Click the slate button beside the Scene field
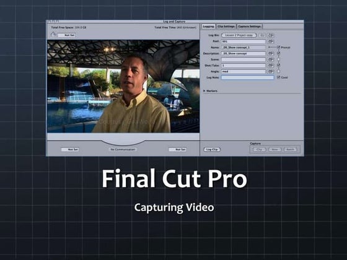The height and width of the screenshot is (260, 347). click(x=270, y=59)
